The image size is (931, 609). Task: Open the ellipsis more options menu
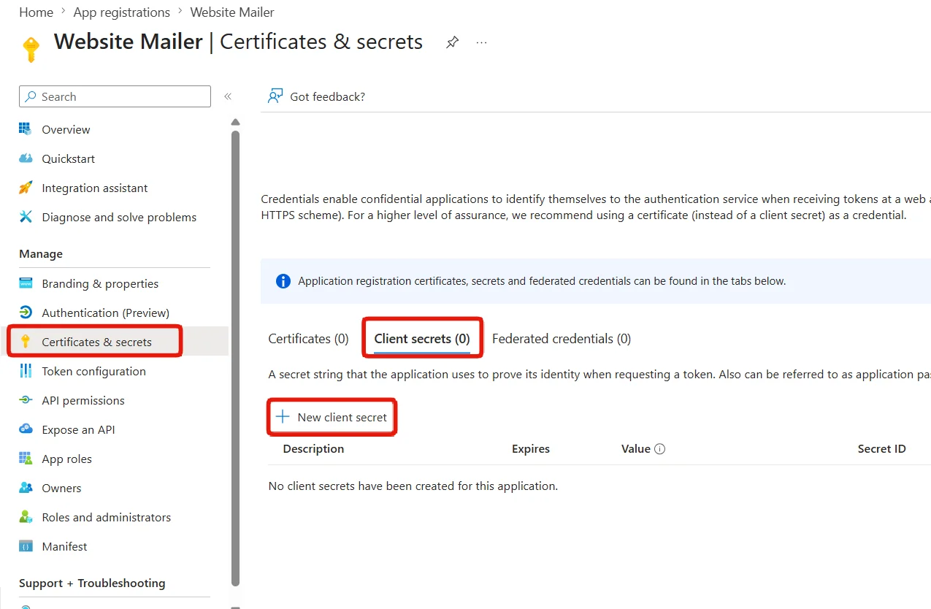(x=481, y=42)
